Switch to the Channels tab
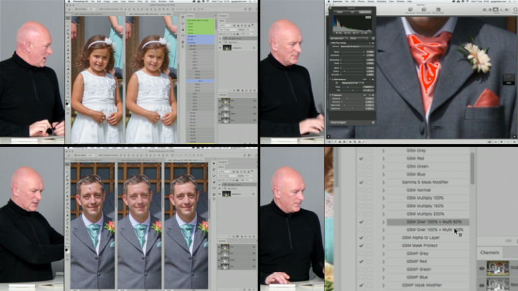Viewport: 518px width, 291px height. point(490,253)
